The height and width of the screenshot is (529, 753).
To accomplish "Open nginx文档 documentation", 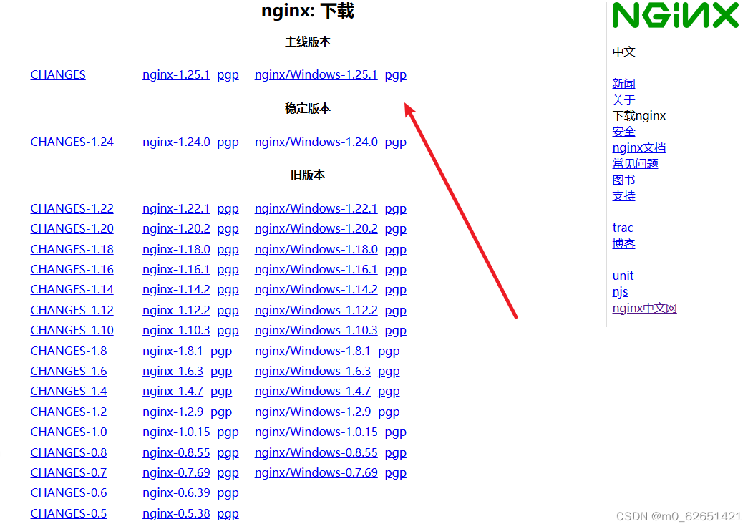I will [x=639, y=148].
